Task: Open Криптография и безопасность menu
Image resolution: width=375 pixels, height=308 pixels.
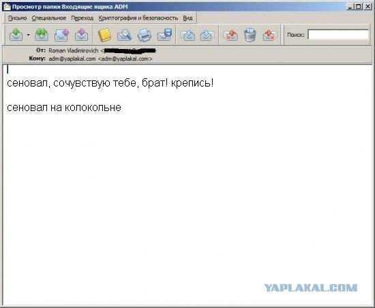Action: point(138,18)
